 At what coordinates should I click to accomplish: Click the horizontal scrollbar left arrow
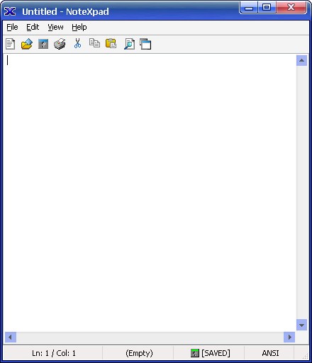(11, 338)
